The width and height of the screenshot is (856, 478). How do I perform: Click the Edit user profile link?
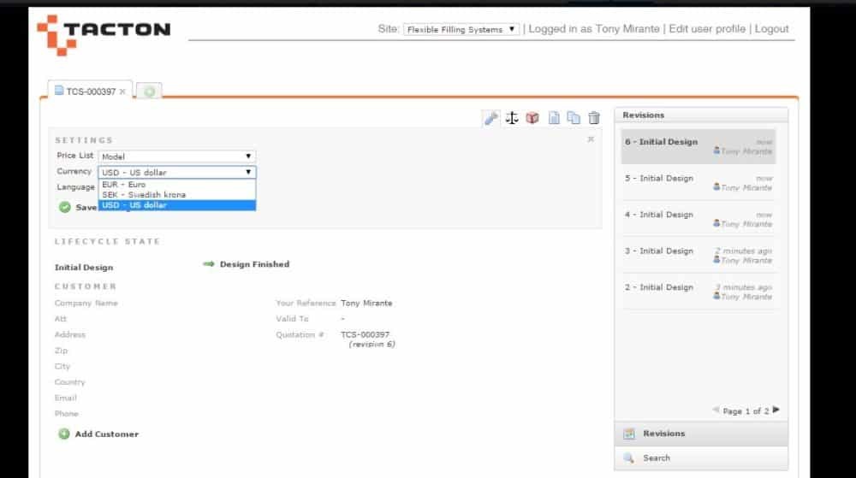pyautogui.click(x=707, y=29)
